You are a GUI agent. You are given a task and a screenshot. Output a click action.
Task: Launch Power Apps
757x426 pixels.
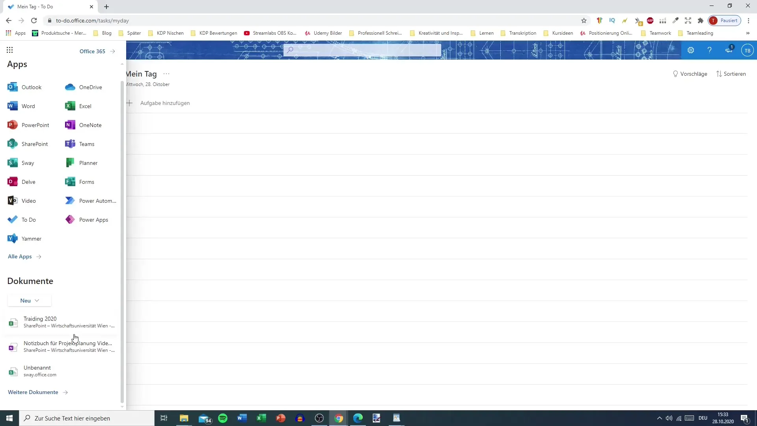(87, 220)
